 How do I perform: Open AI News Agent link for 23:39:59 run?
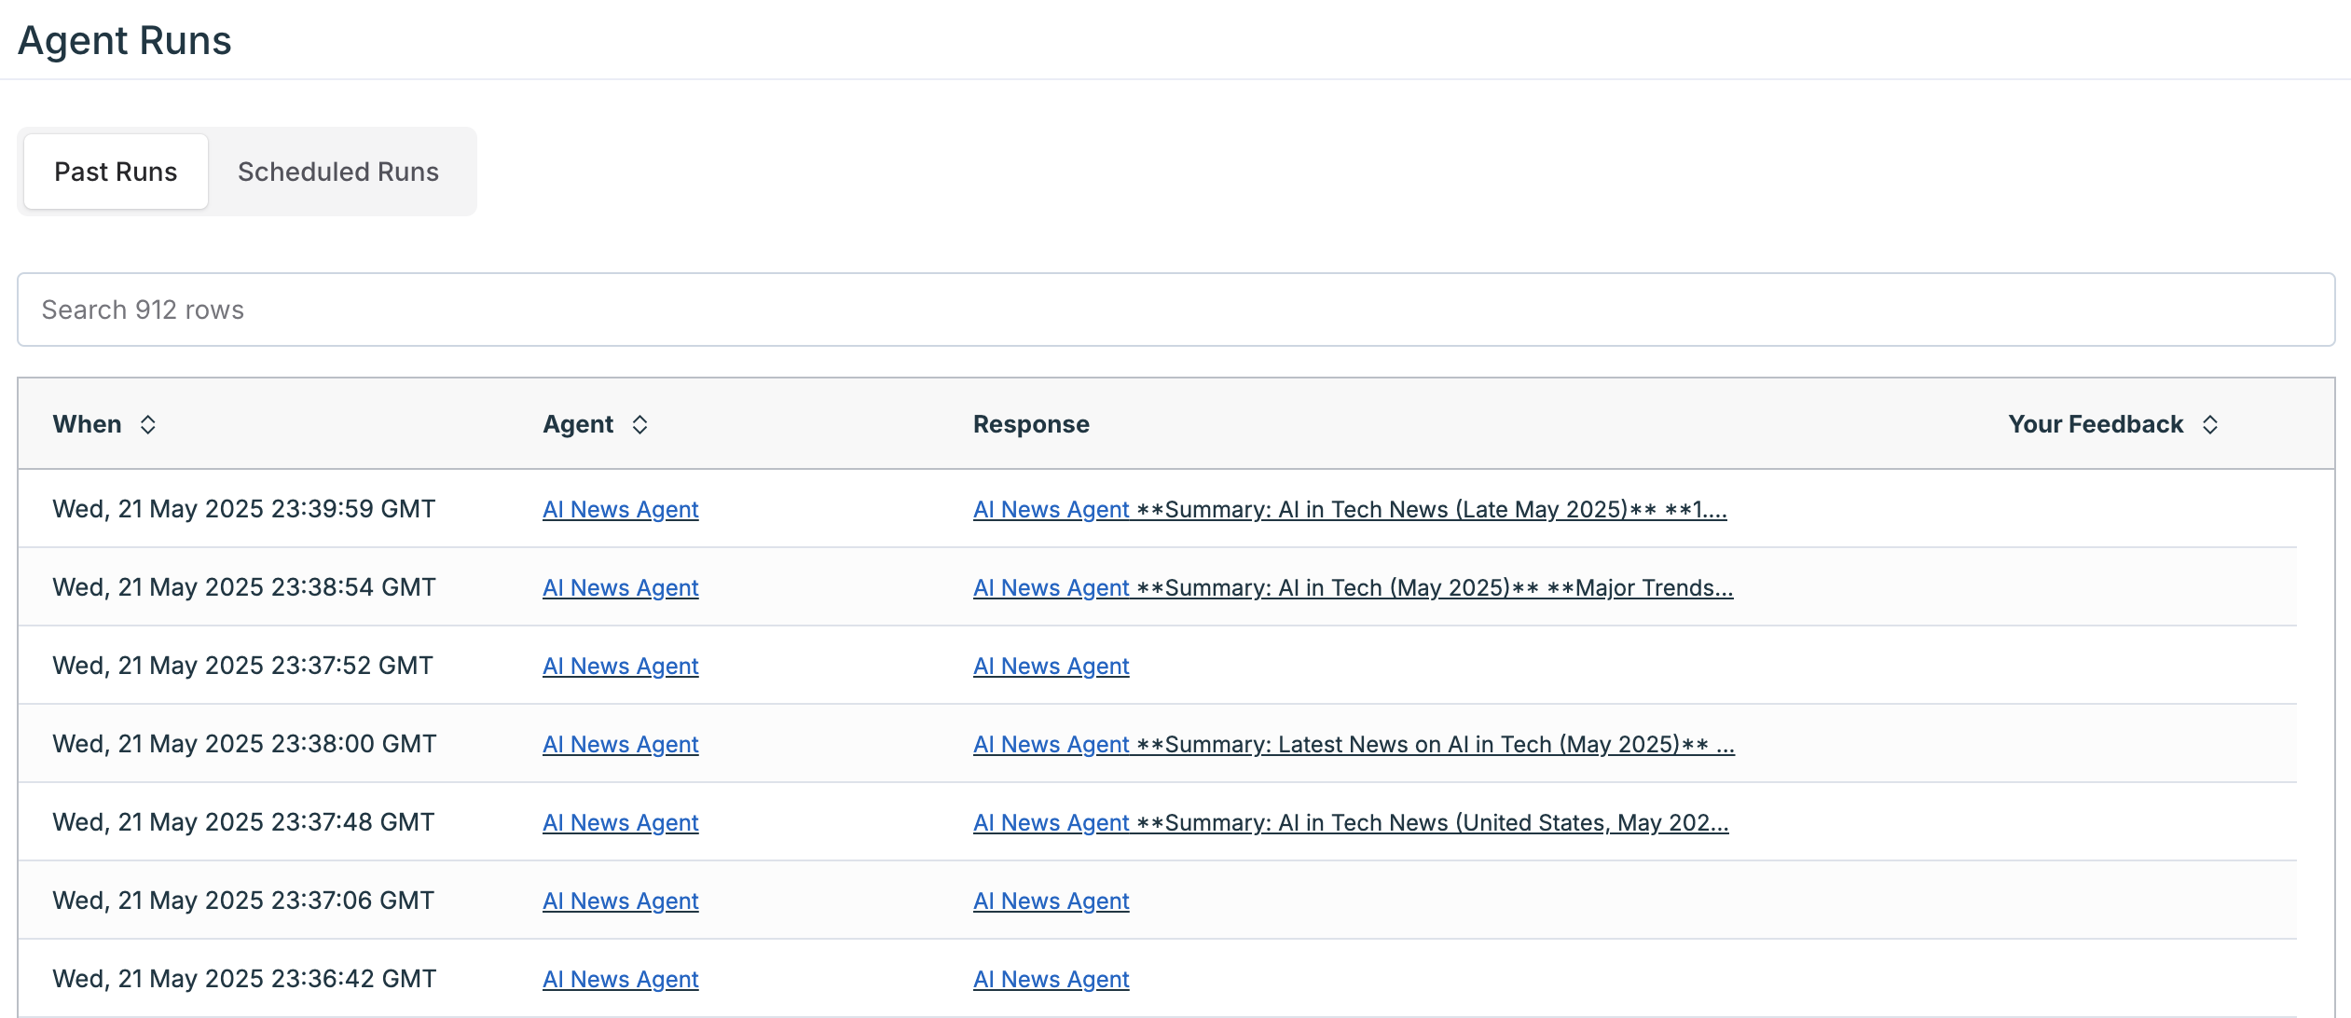pos(621,510)
